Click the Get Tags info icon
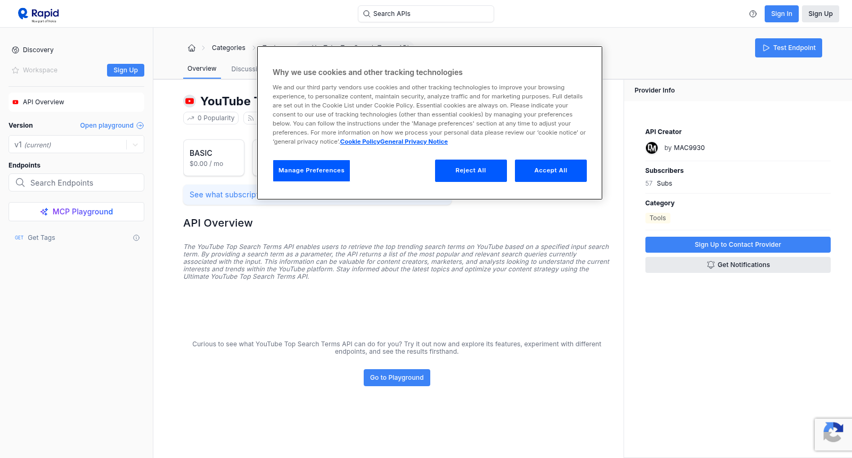Image resolution: width=852 pixels, height=458 pixels. tap(136, 238)
